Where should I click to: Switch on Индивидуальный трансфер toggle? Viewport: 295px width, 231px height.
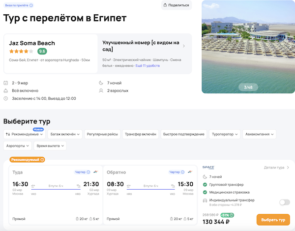(x=284, y=202)
